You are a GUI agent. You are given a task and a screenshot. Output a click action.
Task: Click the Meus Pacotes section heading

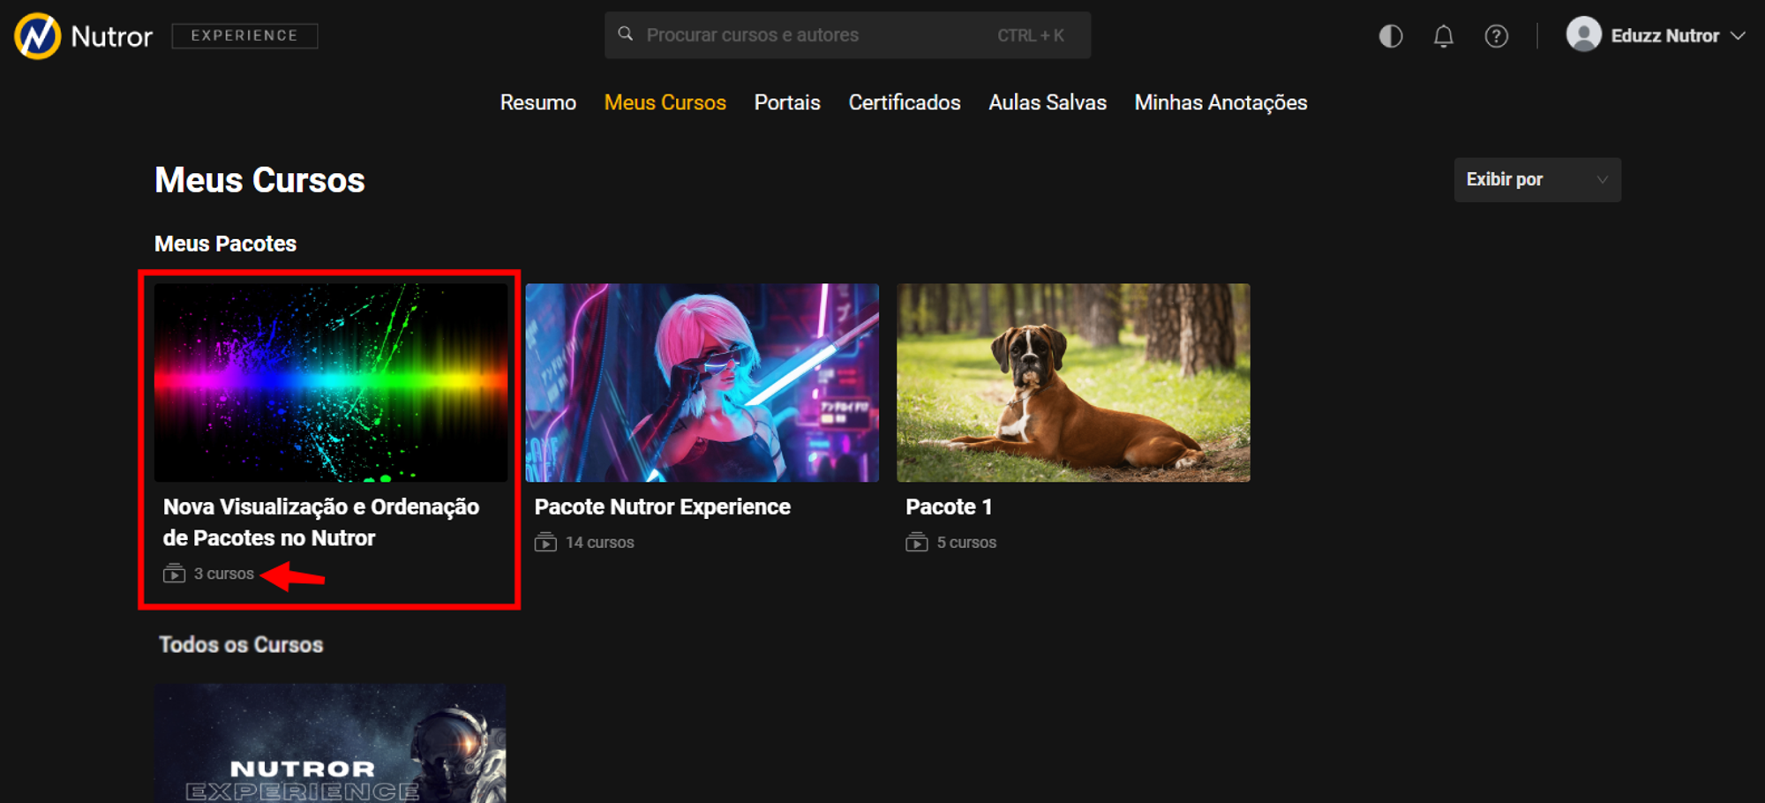coord(225,244)
